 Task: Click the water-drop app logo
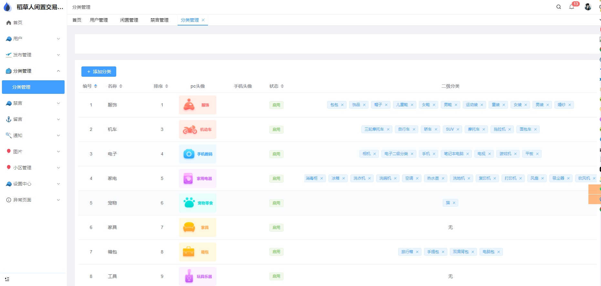(x=7, y=7)
